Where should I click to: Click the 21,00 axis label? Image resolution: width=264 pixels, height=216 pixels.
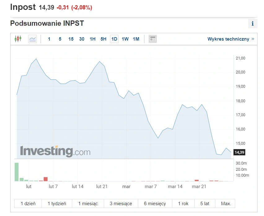coord(240,58)
